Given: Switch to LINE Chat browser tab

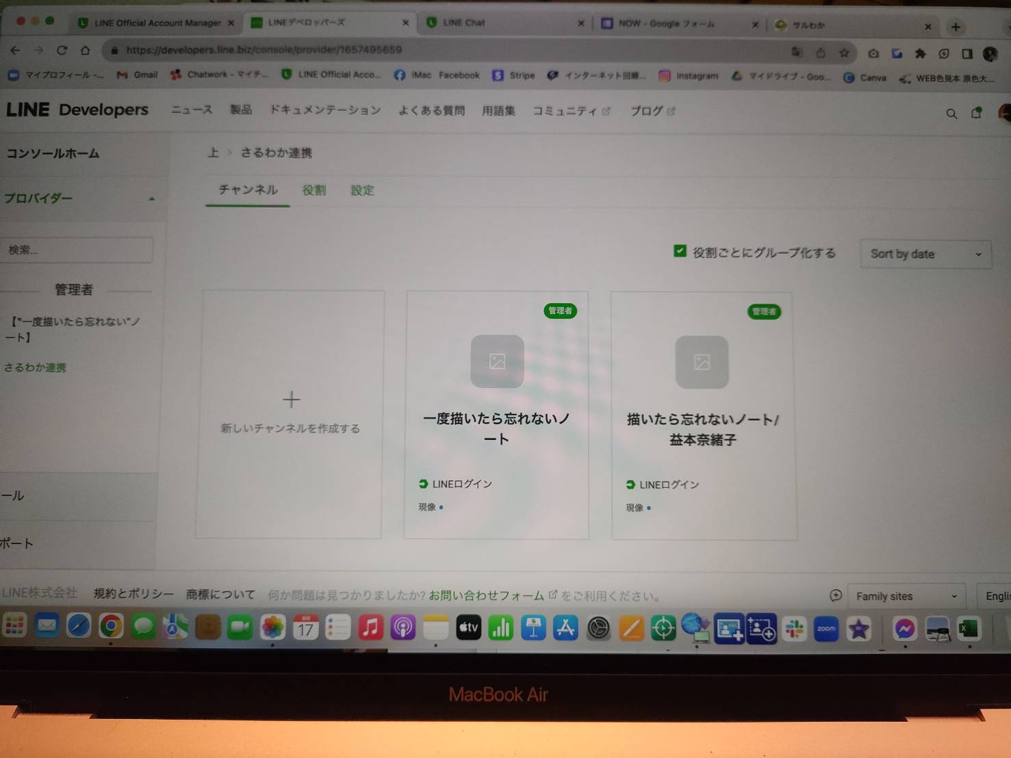Looking at the screenshot, I should [503, 23].
